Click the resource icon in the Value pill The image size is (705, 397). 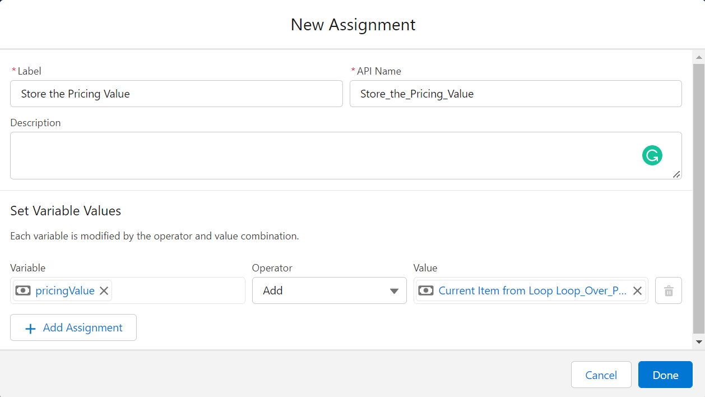click(x=427, y=290)
